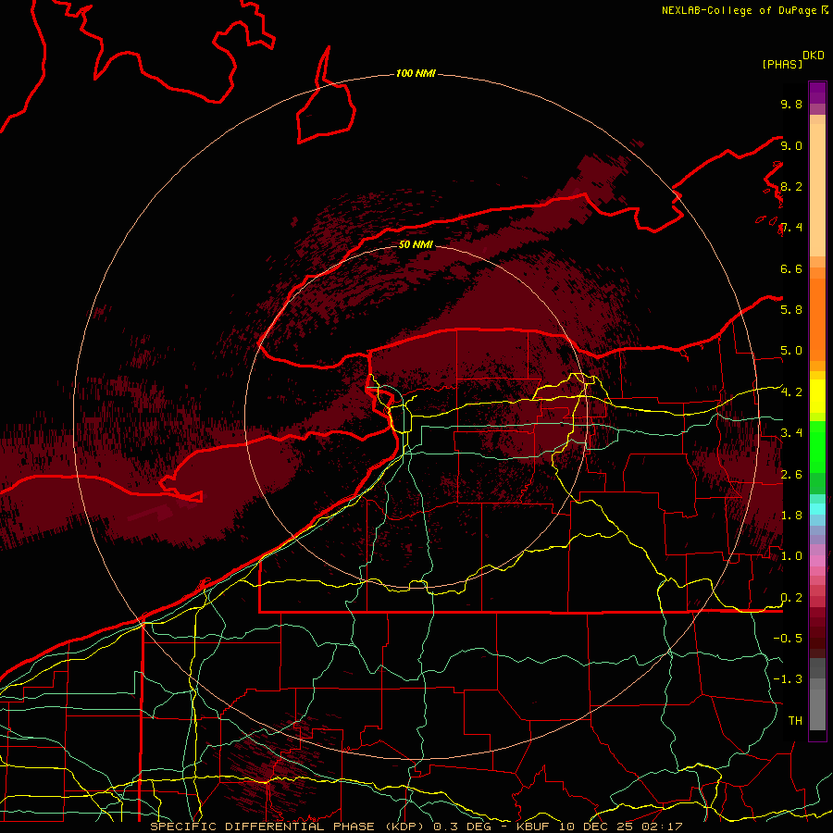Pick the bright green segment of color bar
Viewport: 833px width, 833px height.
pyautogui.click(x=817, y=446)
